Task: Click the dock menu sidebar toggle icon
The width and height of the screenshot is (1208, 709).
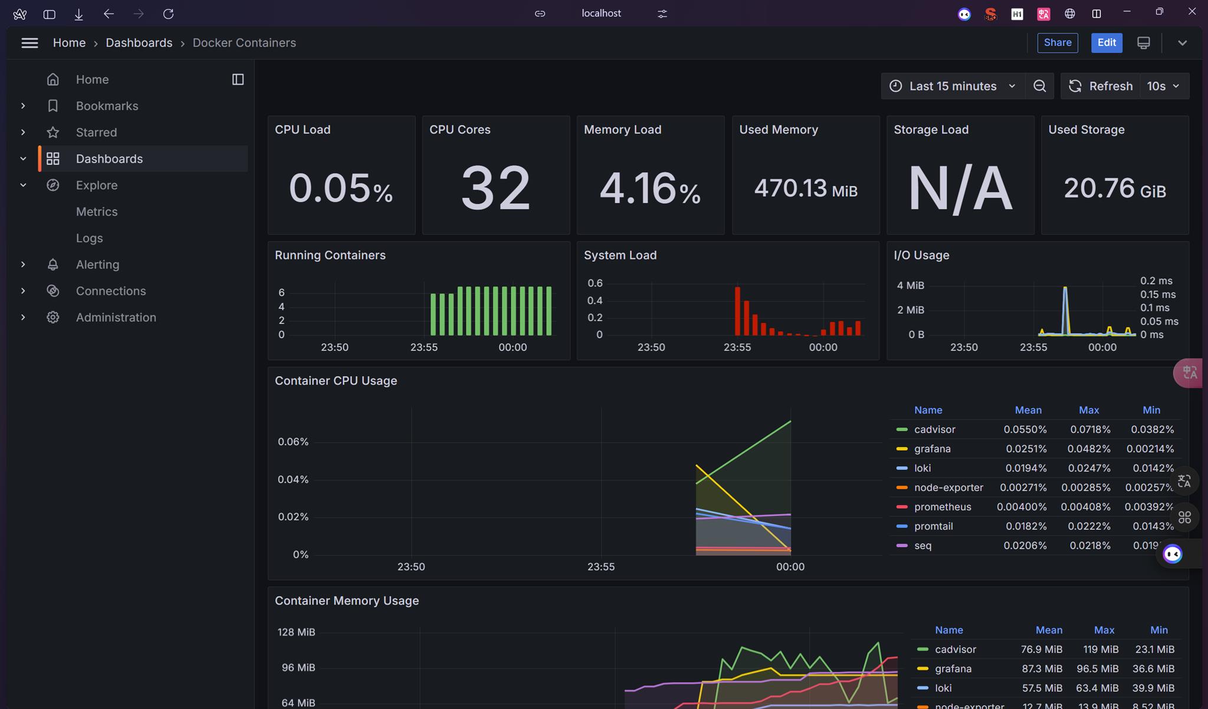Action: [x=238, y=80]
